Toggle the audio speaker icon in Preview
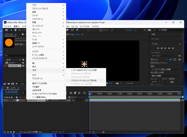This screenshot has height=137, width=187. [171, 59]
